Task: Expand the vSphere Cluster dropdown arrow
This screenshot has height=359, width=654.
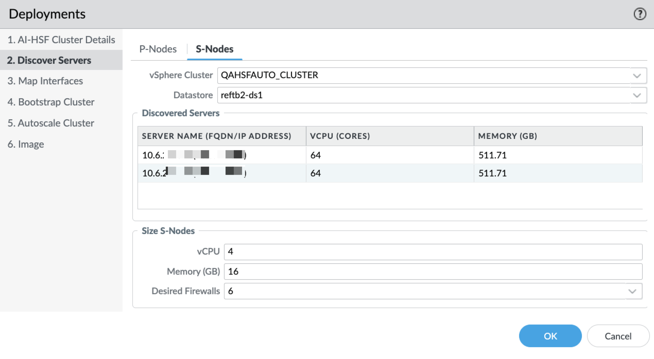Action: [x=637, y=76]
